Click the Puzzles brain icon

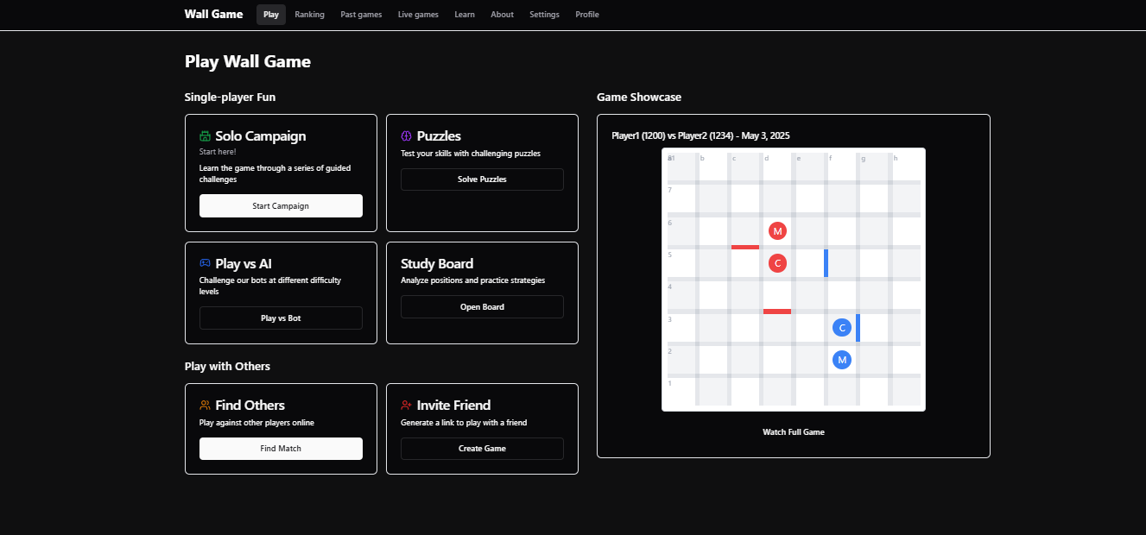(407, 136)
